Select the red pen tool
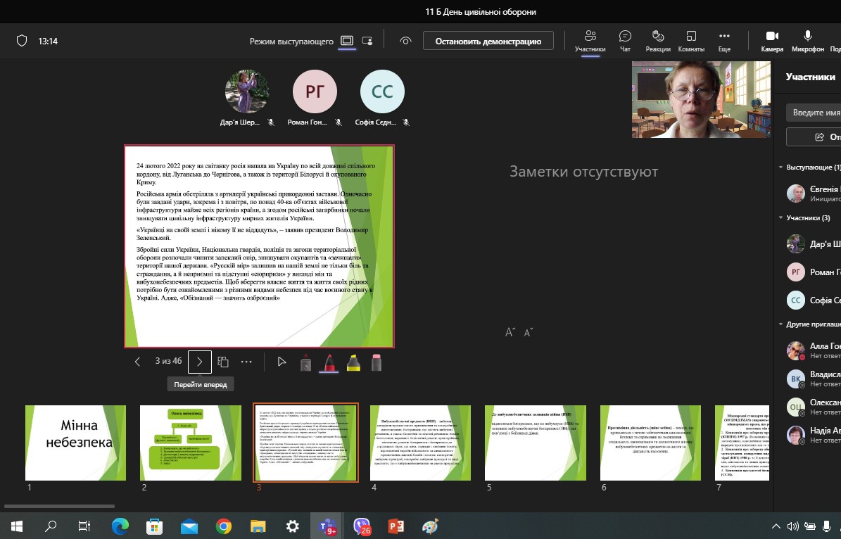 point(329,362)
